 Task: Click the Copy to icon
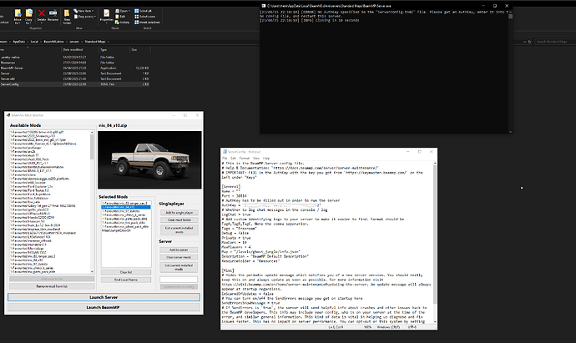[29, 14]
